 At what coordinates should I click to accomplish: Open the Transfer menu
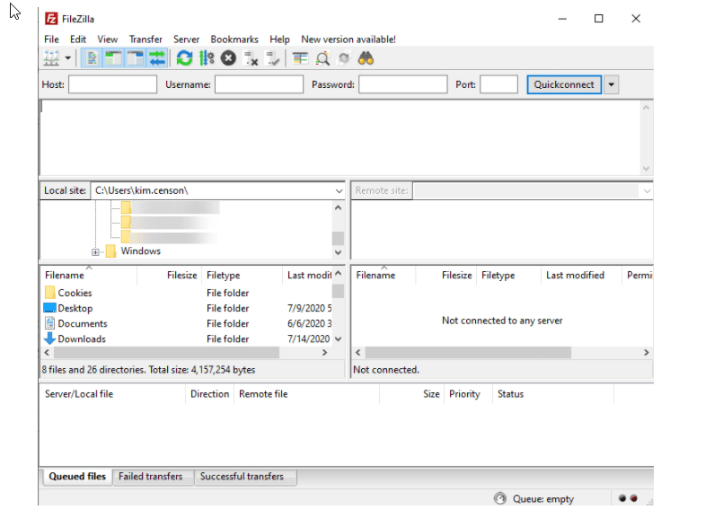145,40
